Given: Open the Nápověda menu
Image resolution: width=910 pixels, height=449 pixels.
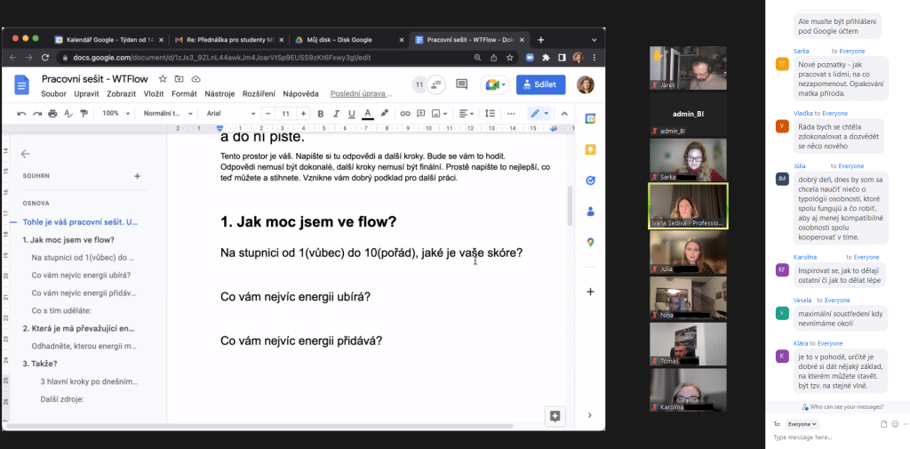Looking at the screenshot, I should click(x=300, y=93).
